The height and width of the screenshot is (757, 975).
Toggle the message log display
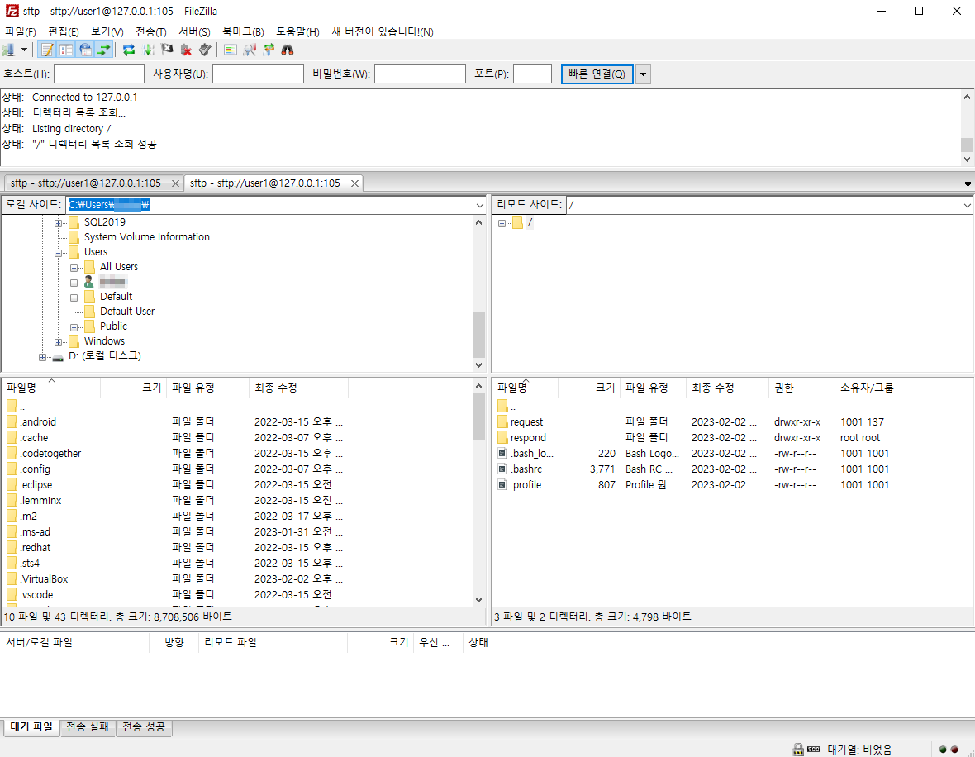[x=47, y=50]
